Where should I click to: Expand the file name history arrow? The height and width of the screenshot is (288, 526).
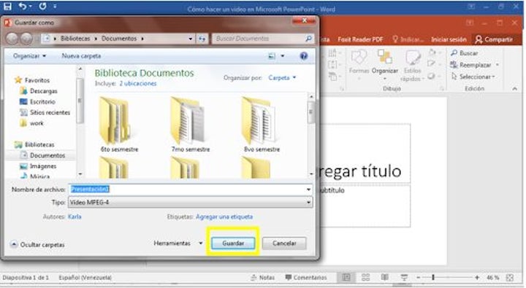click(308, 190)
